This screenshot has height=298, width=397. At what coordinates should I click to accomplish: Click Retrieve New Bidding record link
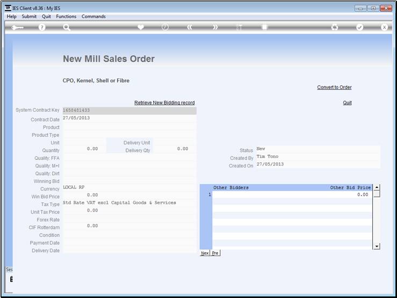164,103
